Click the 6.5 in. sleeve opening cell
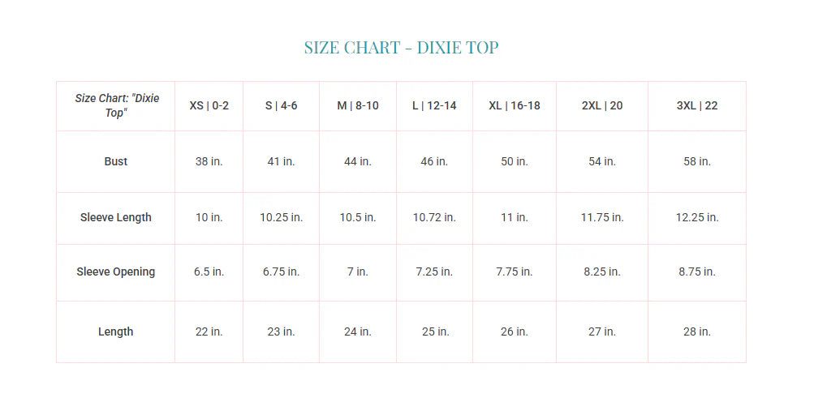 [209, 272]
